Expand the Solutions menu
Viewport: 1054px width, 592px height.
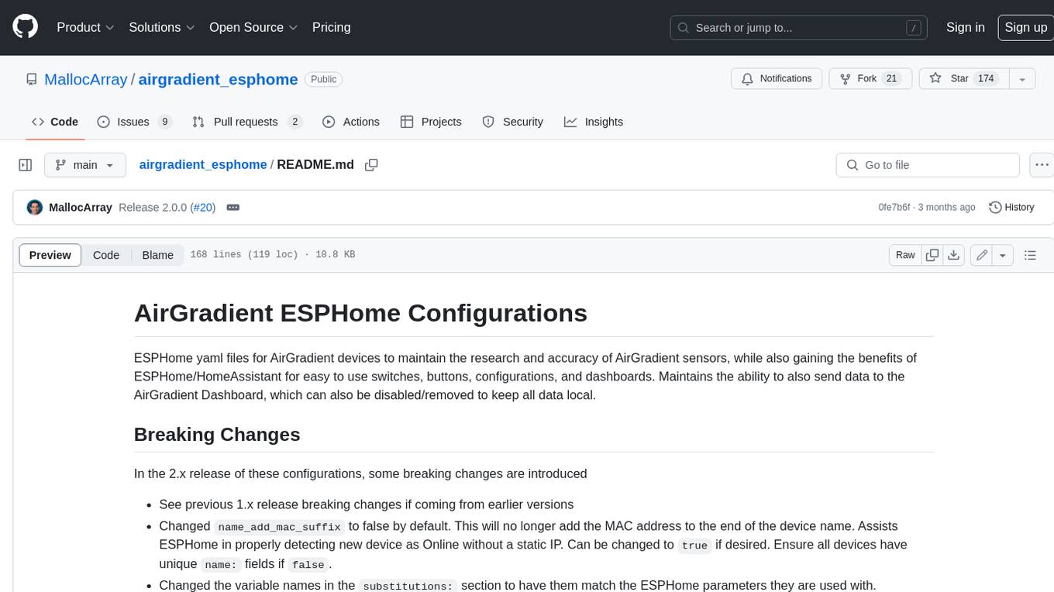(161, 27)
